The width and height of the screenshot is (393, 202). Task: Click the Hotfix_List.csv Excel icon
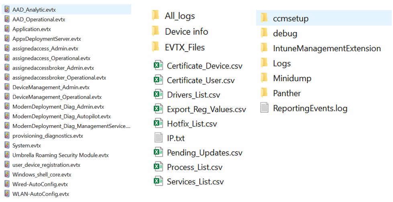tap(158, 123)
